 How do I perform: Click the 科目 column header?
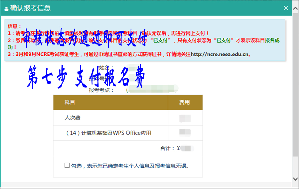coord(70,103)
